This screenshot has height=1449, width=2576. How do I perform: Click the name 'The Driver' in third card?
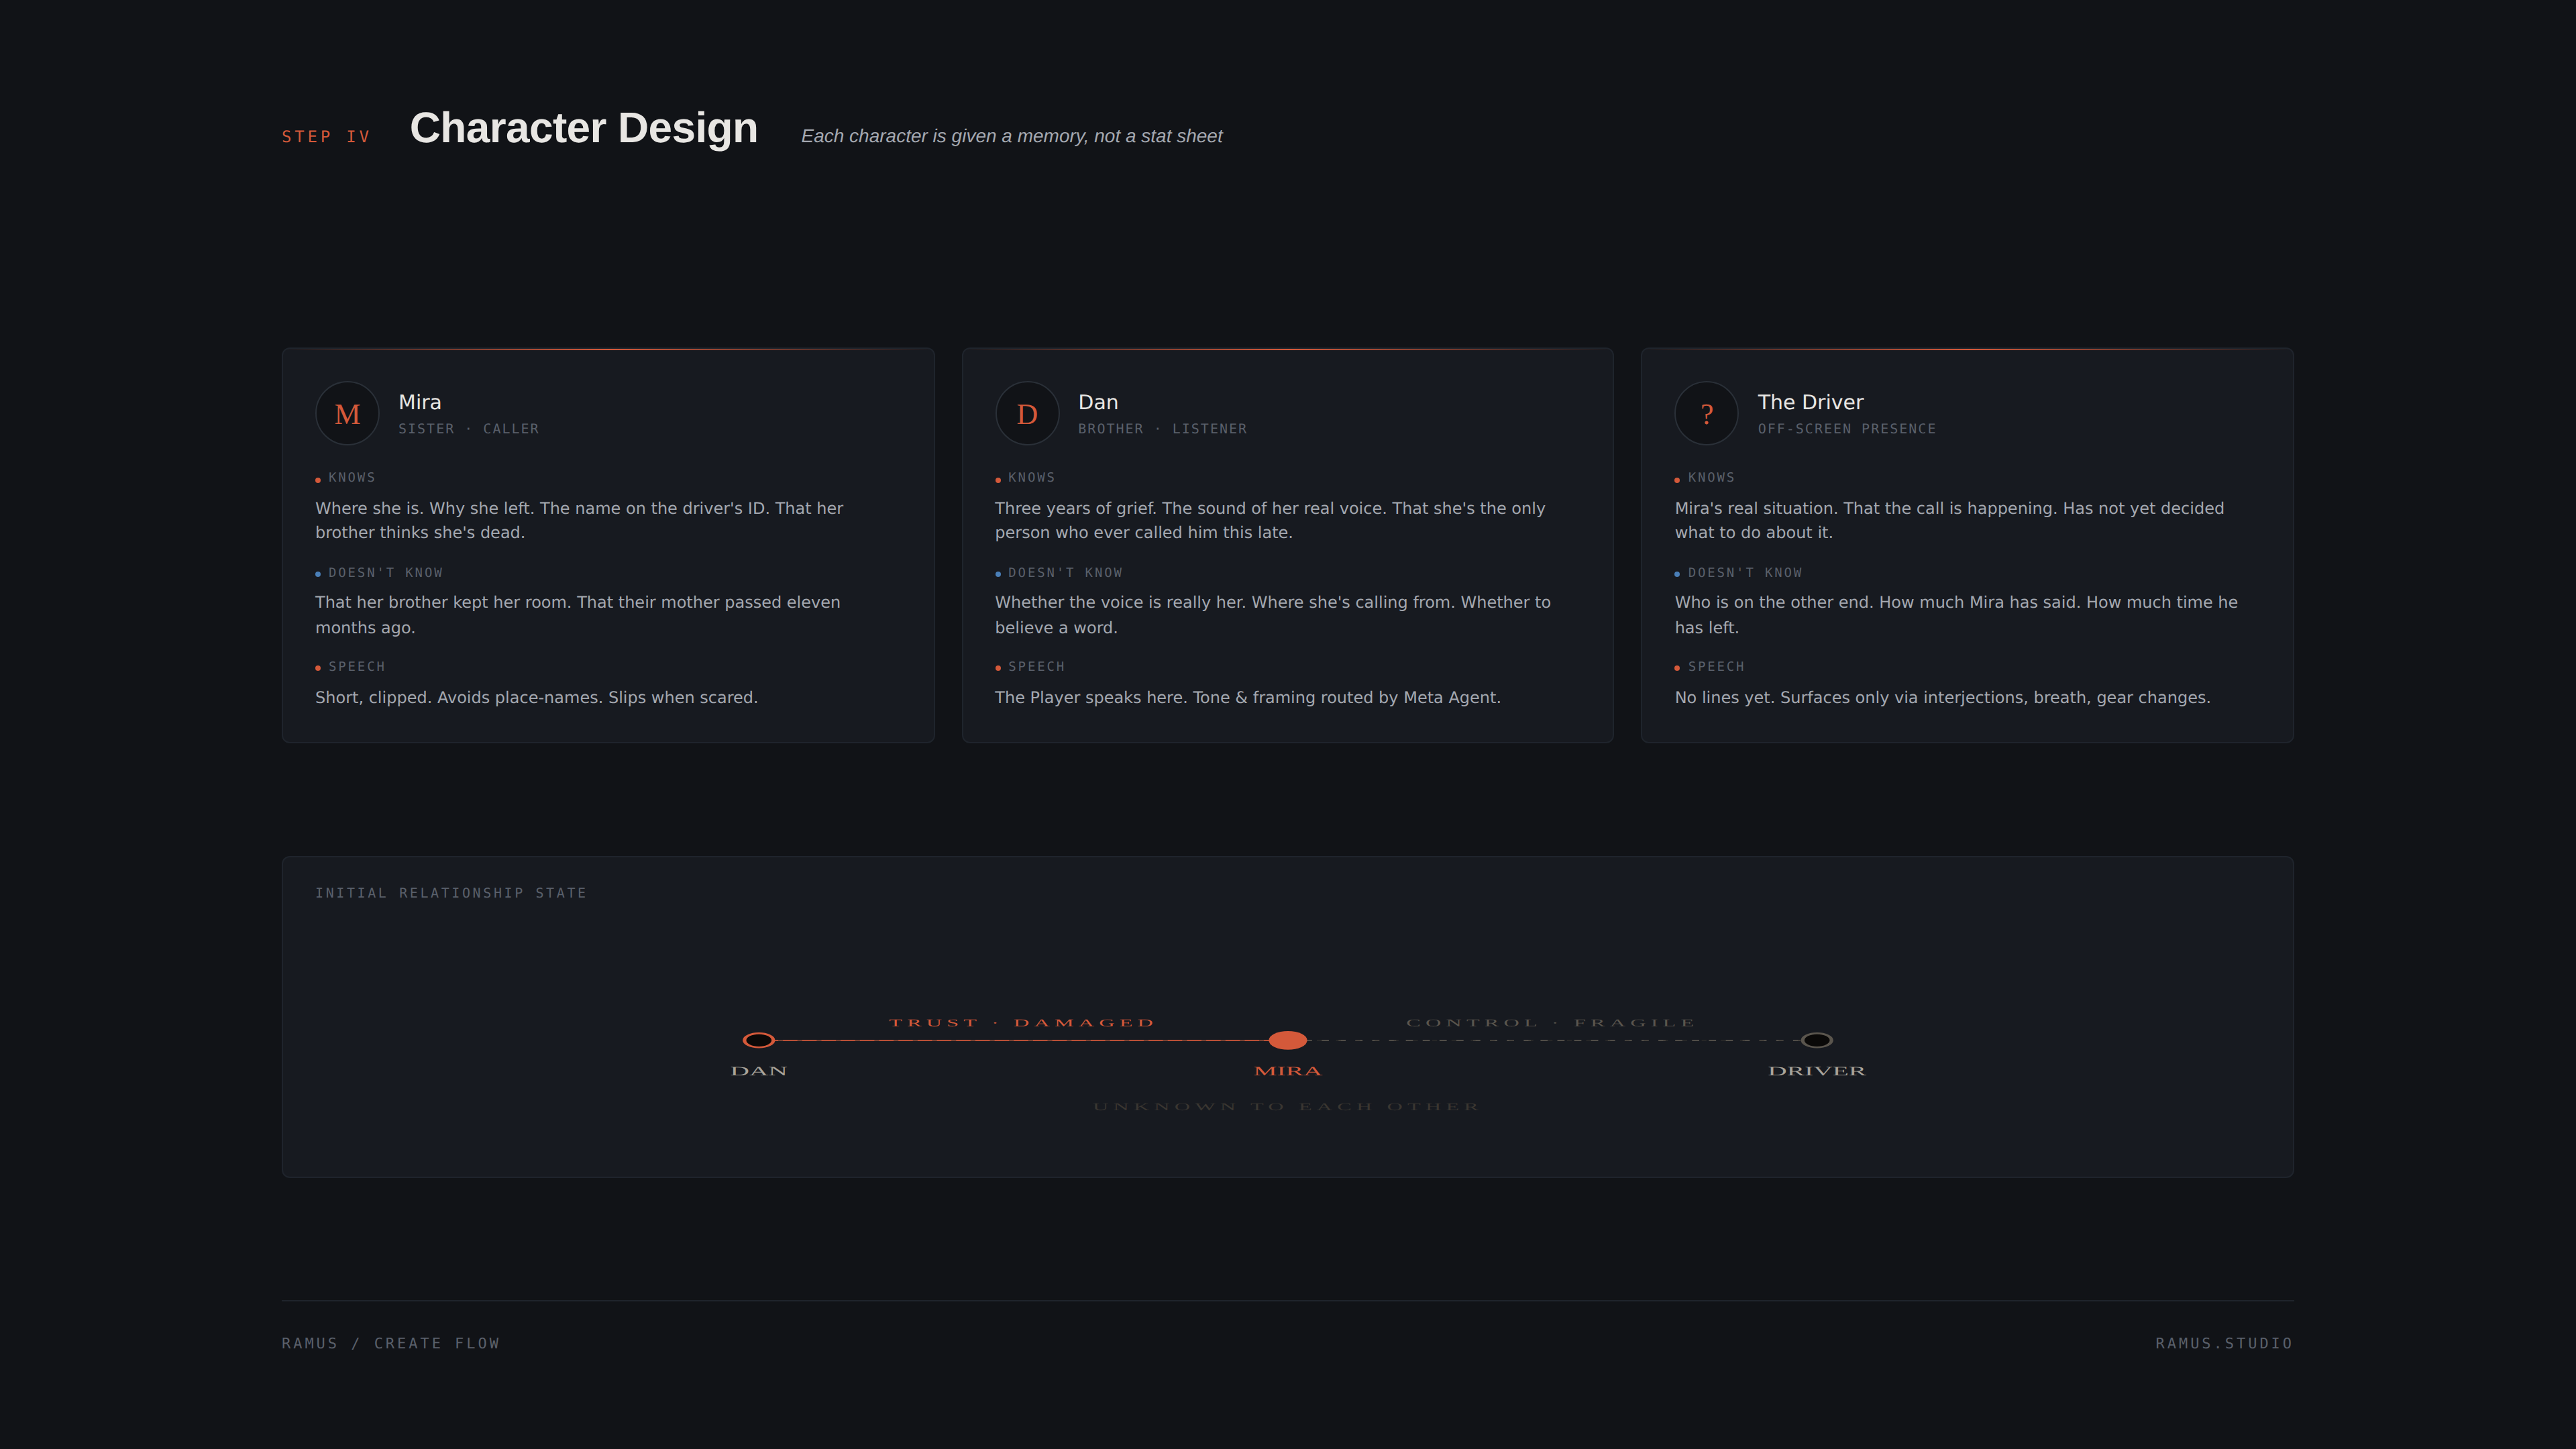(x=1810, y=402)
